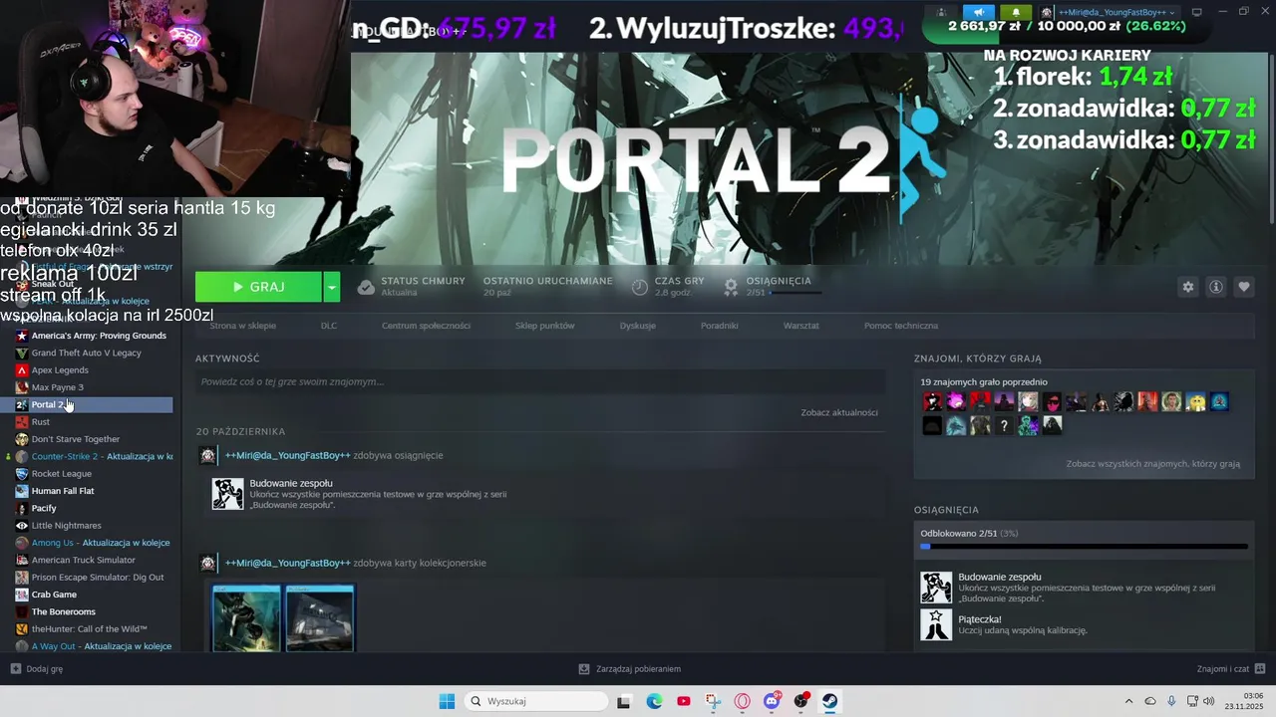1276x717 pixels.
Task: Open the Centrum społeczności tab
Action: point(426,326)
